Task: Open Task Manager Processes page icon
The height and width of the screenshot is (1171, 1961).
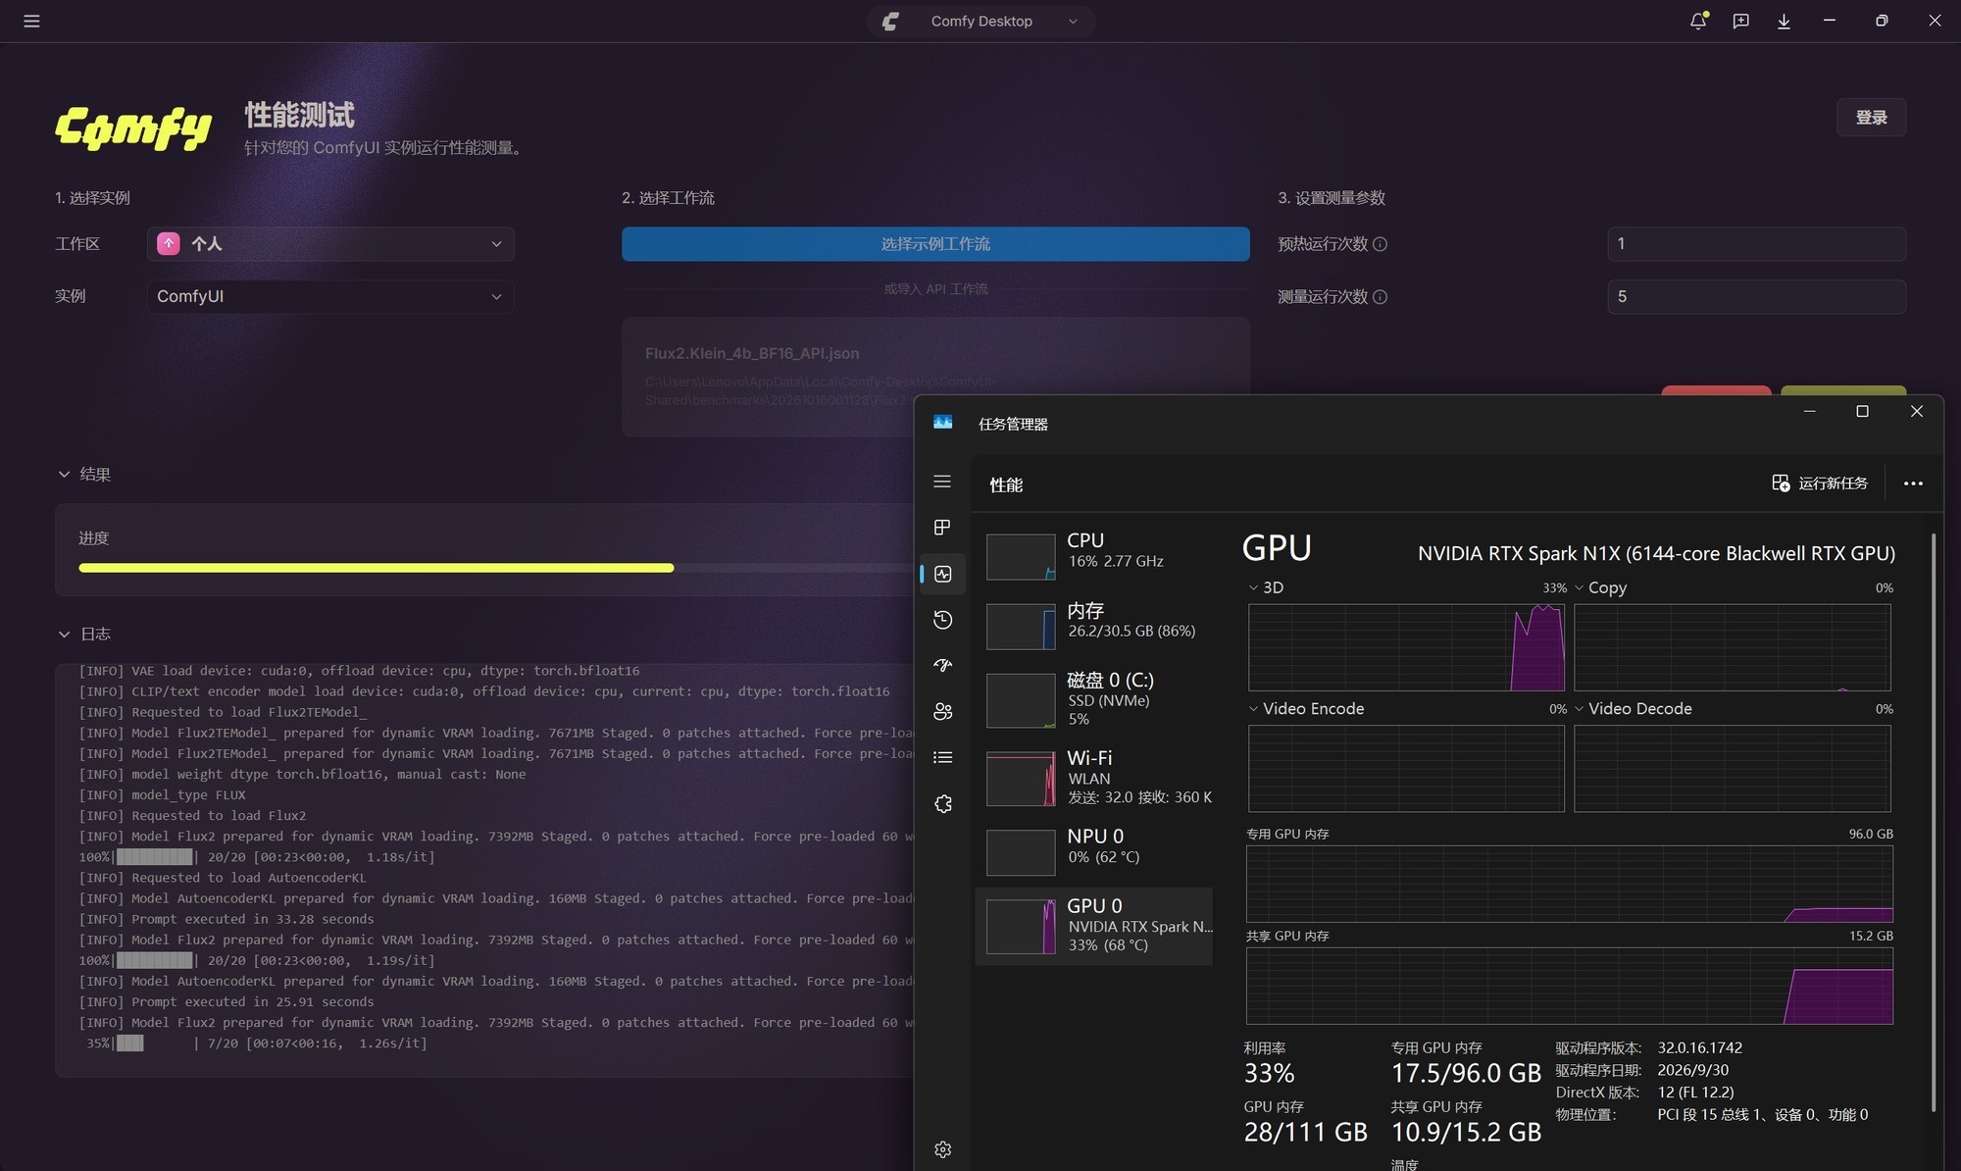Action: tap(942, 528)
